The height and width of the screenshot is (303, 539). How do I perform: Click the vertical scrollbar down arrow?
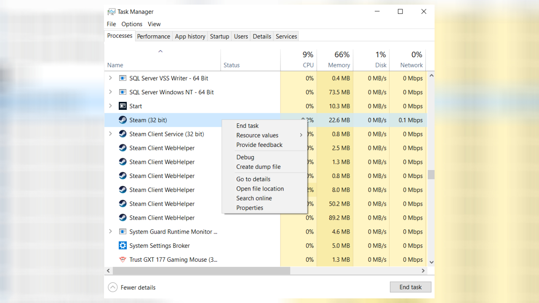pyautogui.click(x=431, y=262)
